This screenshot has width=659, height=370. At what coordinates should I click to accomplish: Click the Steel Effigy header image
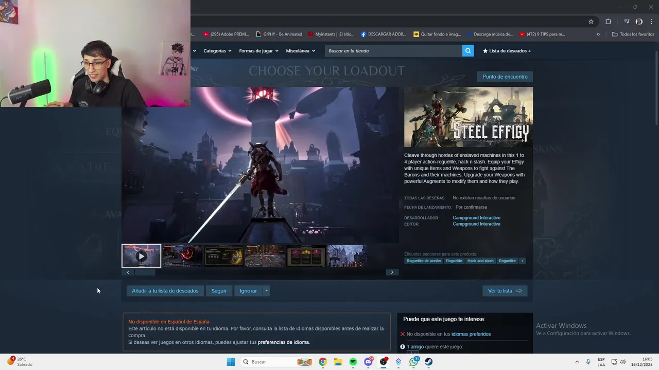pyautogui.click(x=469, y=117)
